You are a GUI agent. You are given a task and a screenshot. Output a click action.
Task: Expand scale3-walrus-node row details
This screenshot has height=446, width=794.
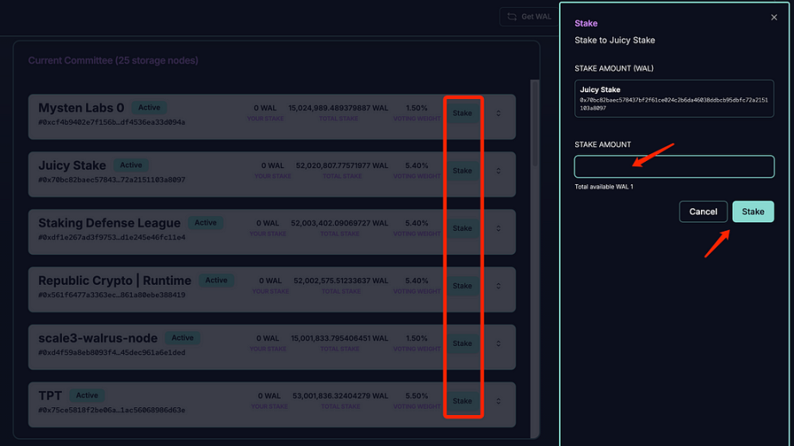499,344
